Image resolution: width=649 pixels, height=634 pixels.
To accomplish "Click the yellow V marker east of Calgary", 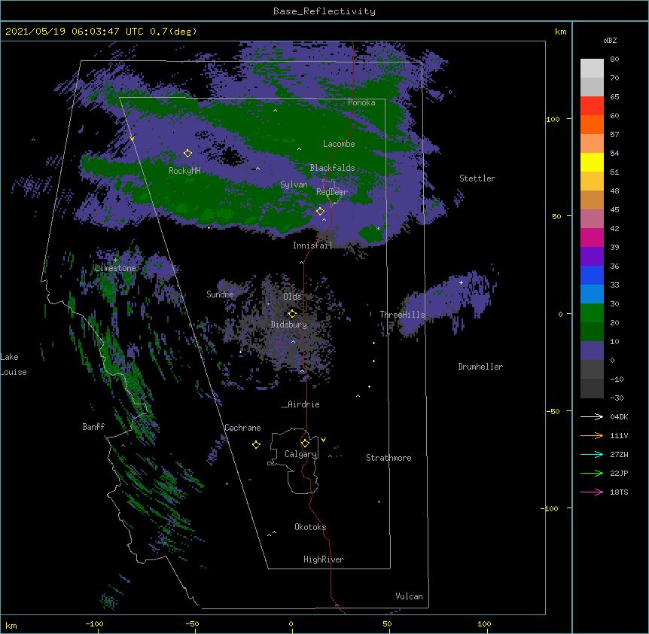I will [323, 440].
